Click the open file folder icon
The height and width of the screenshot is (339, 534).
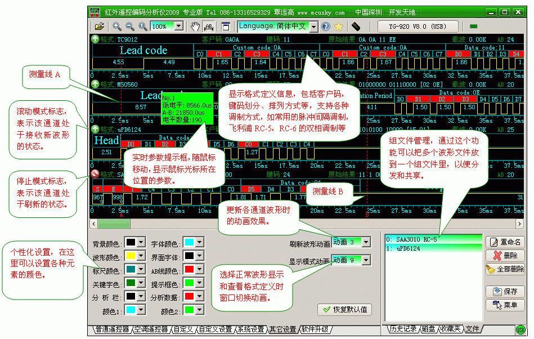(x=99, y=26)
